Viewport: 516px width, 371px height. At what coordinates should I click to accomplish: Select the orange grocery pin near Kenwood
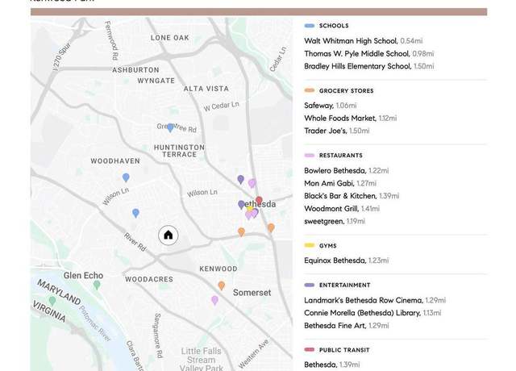pyautogui.click(x=222, y=286)
